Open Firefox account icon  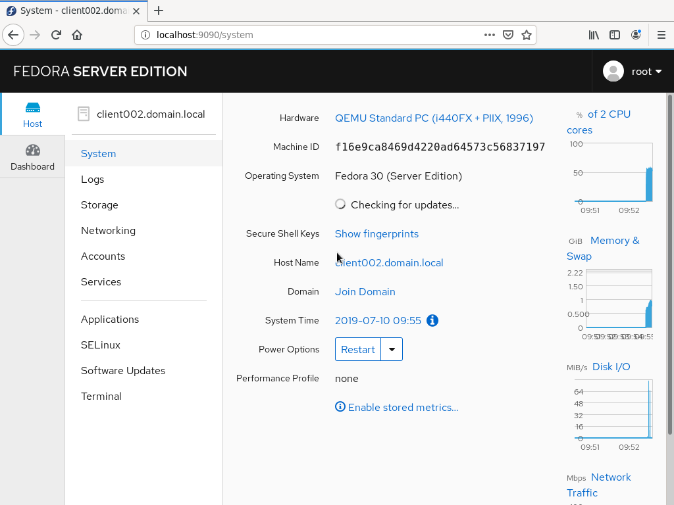636,35
